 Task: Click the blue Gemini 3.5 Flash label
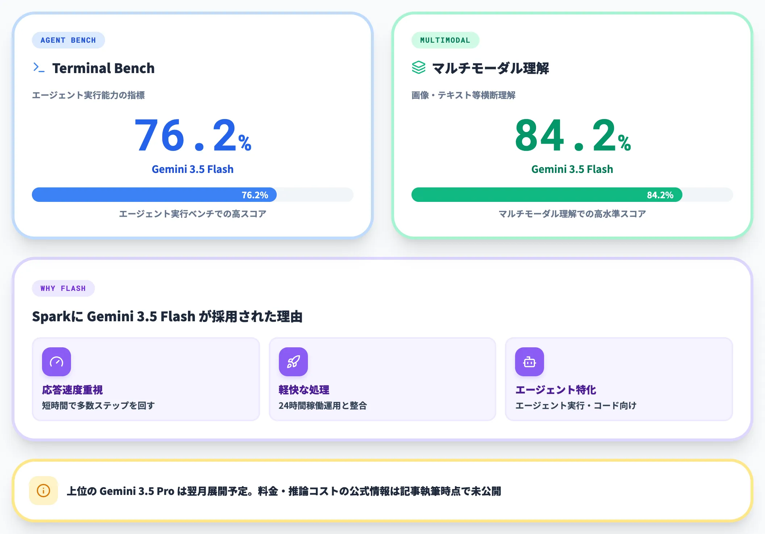point(193,169)
